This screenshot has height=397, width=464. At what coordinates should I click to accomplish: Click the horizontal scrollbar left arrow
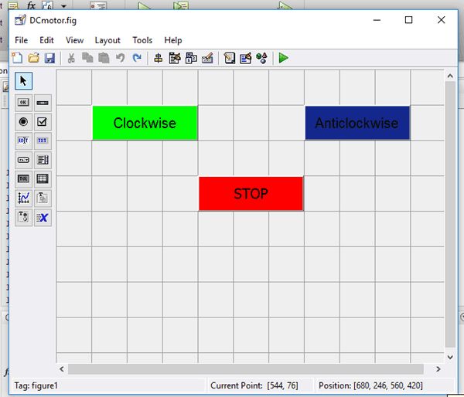[x=62, y=369]
